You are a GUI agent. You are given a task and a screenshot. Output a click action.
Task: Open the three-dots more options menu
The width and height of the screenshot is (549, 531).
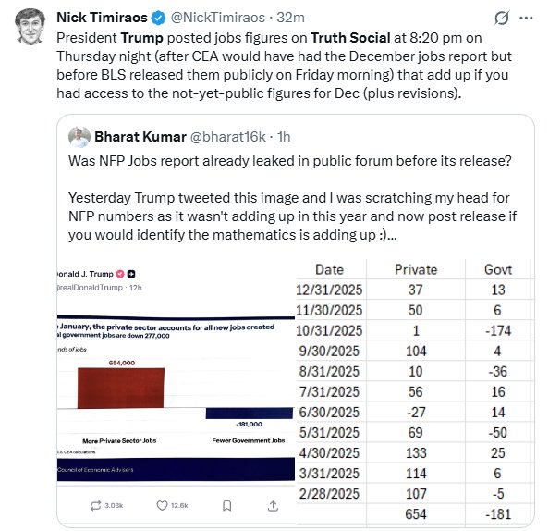point(526,19)
